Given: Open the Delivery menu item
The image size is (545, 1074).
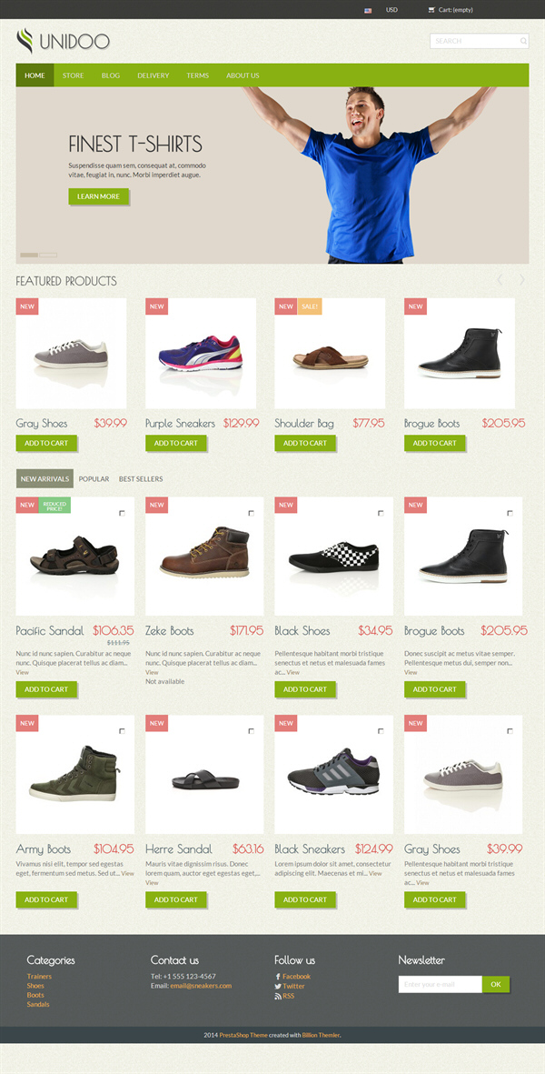Looking at the screenshot, I should 154,75.
